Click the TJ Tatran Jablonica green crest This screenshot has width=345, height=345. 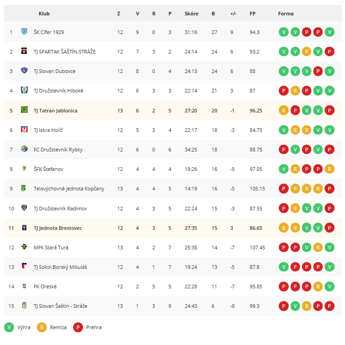[x=24, y=110]
